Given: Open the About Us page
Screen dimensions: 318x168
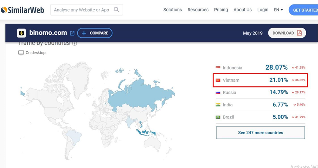Looking at the screenshot, I should click(243, 10).
